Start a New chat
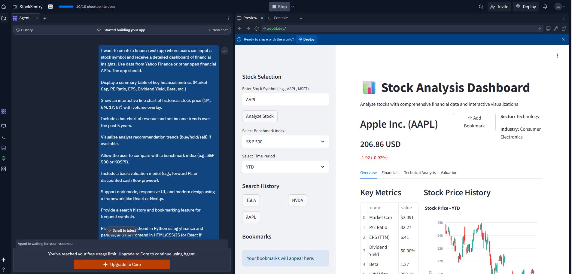Image resolution: width=572 pixels, height=274 pixels. (218, 30)
